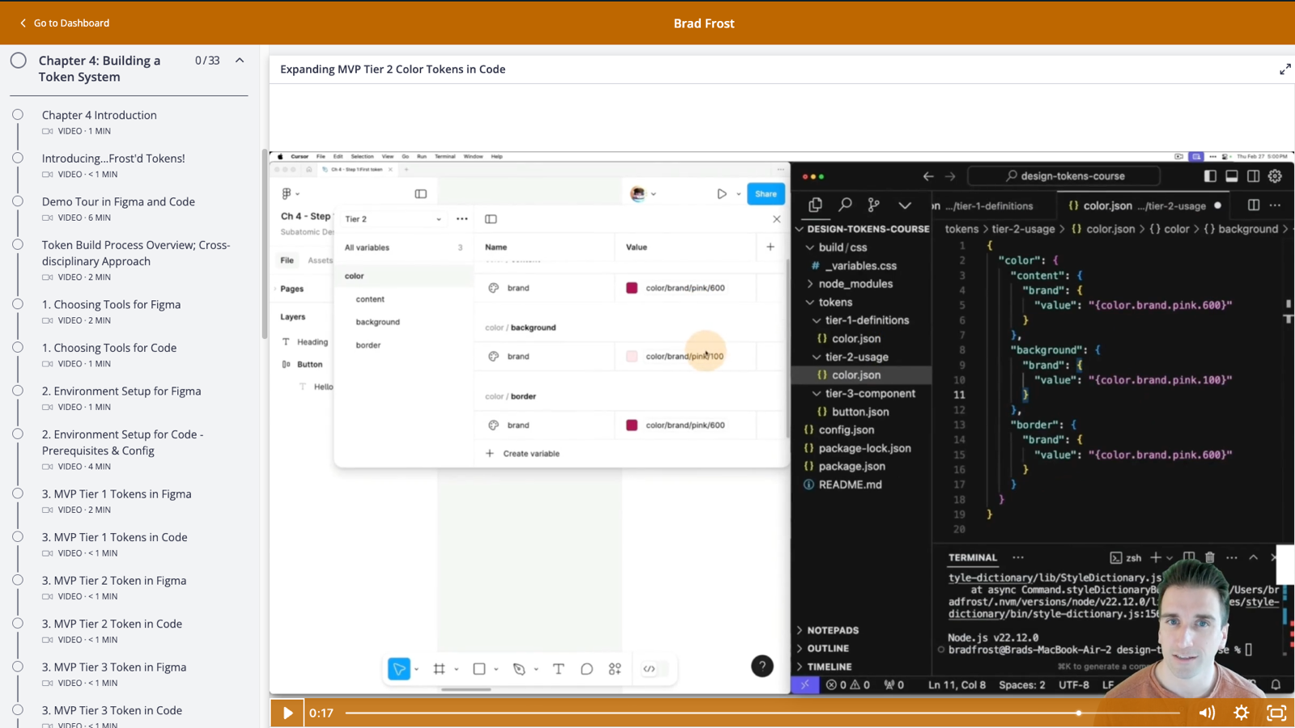Seek using the video progress slider handle
This screenshot has width=1295, height=728.
pyautogui.click(x=1079, y=713)
